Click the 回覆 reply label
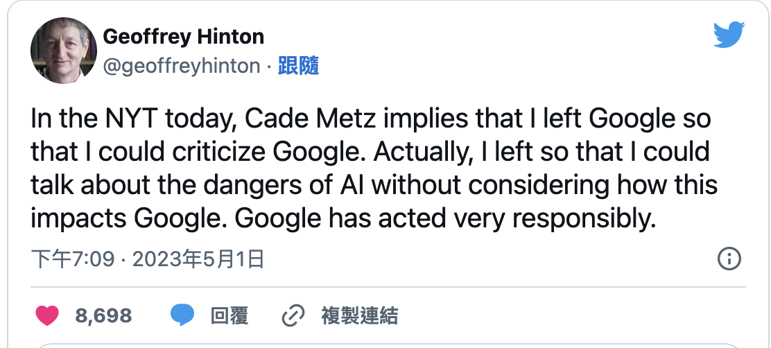 point(229,316)
